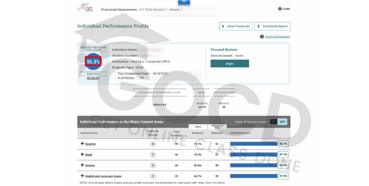Click the Send Transcript upload icon

point(223,27)
